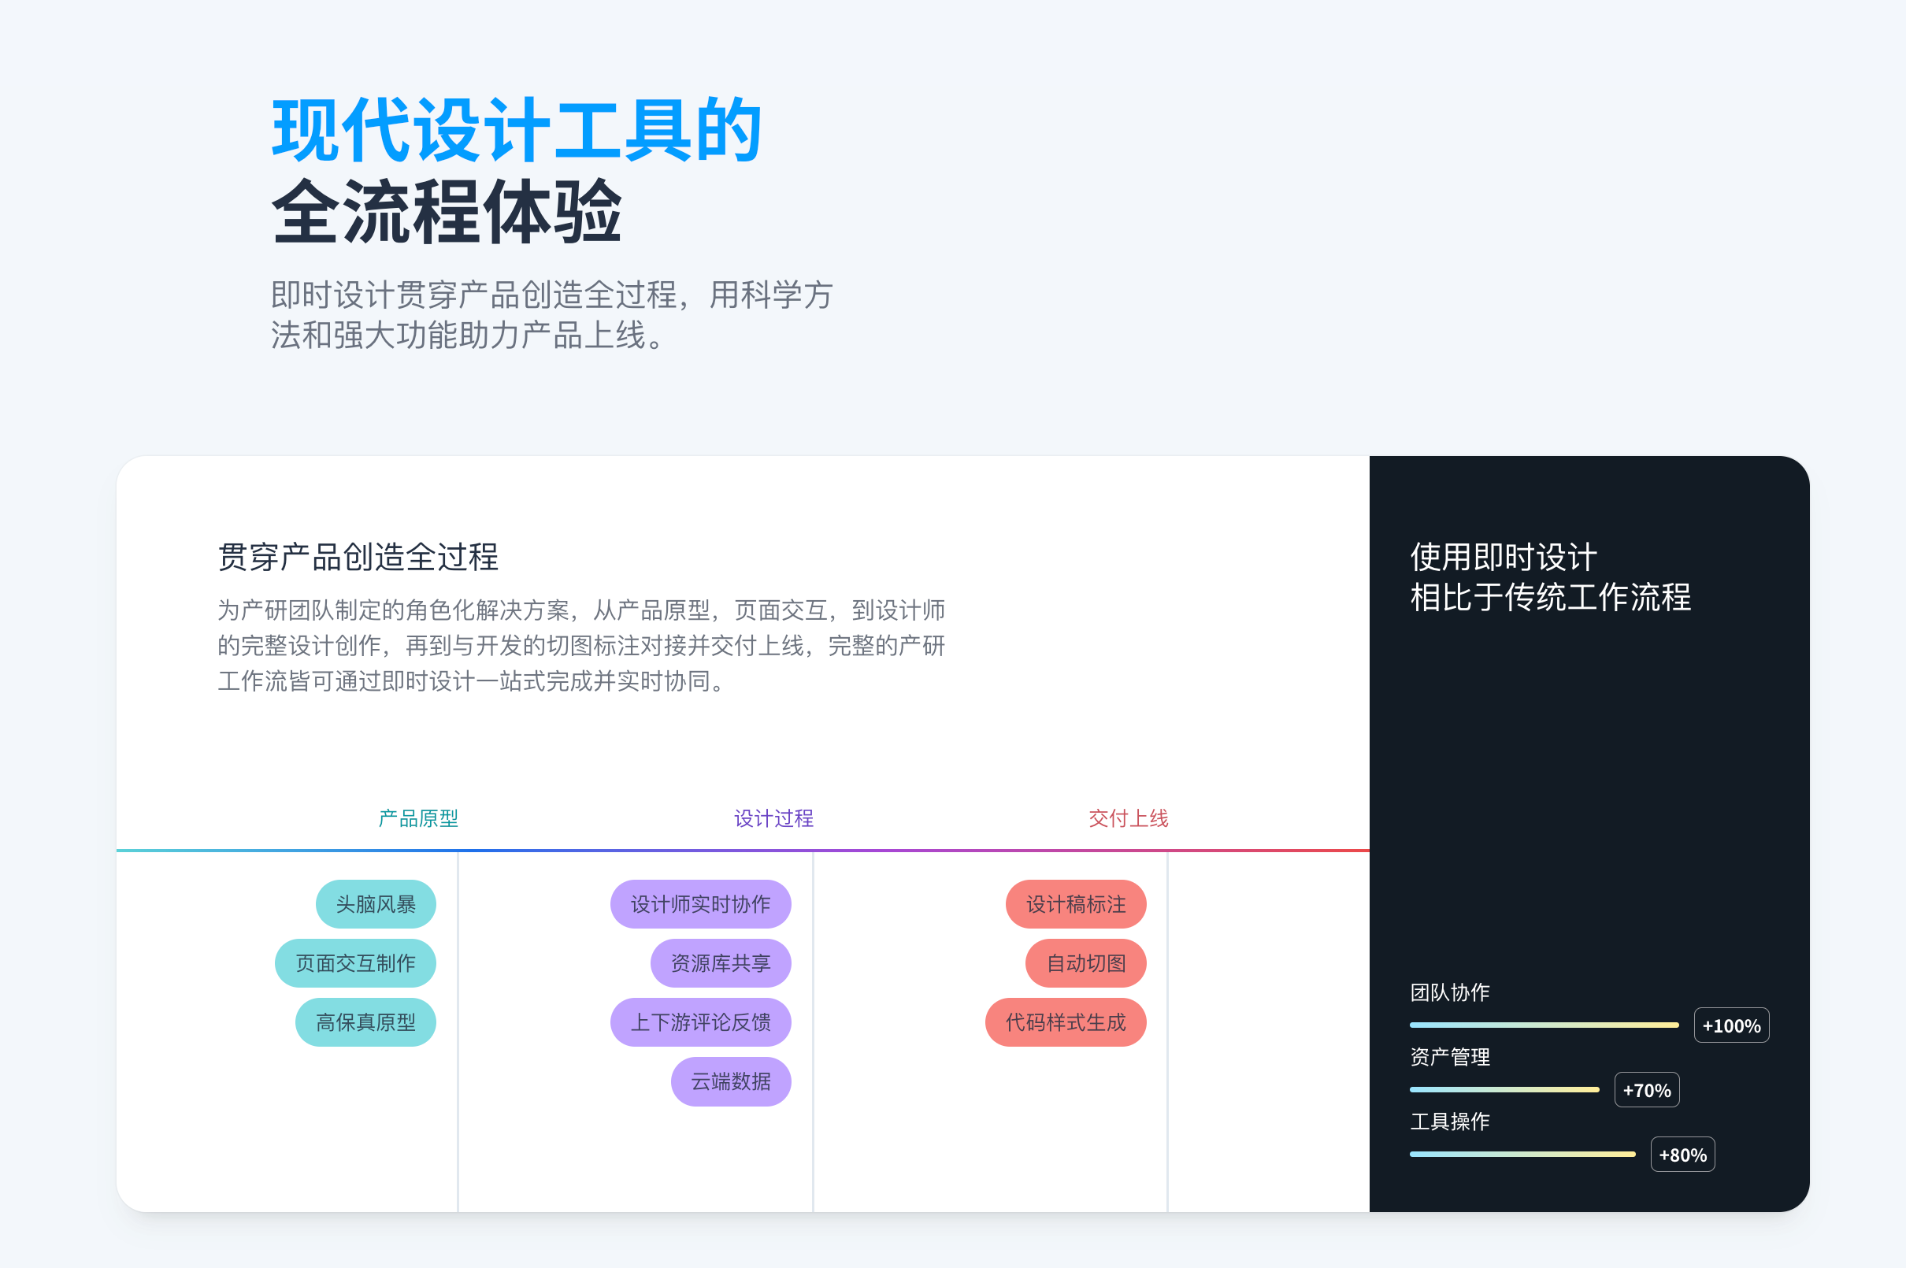Click the 工具操作 label

(x=1450, y=1122)
